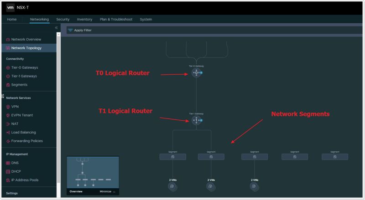Switch to the Networking tab

tap(39, 19)
